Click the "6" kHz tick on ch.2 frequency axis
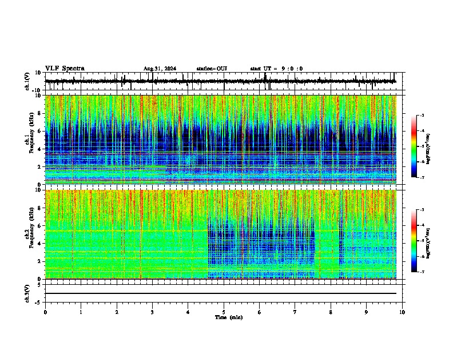This screenshot has width=453, height=350. (x=40, y=226)
